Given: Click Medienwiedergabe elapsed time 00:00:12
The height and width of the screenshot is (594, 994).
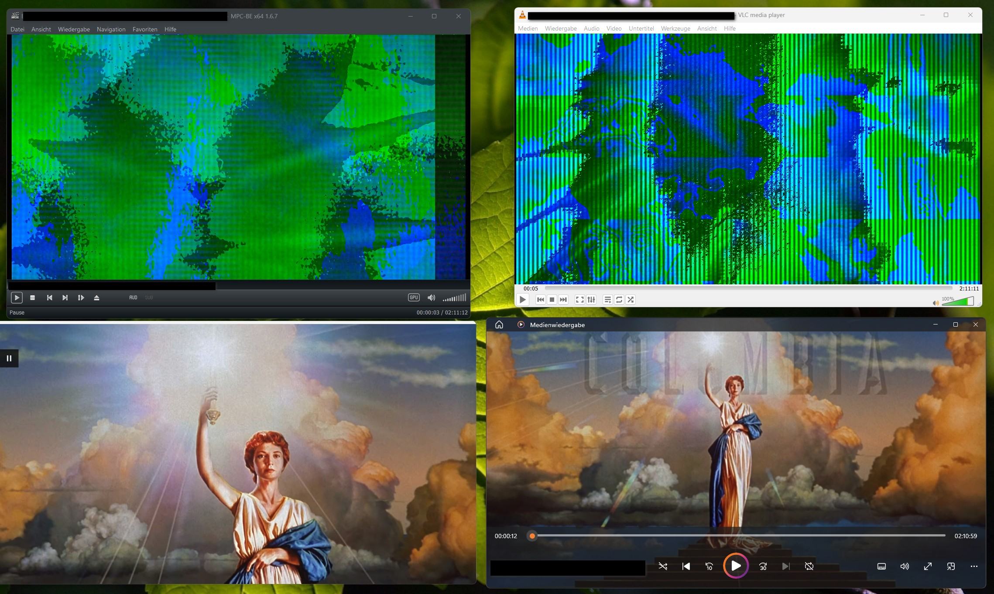Looking at the screenshot, I should [x=506, y=536].
